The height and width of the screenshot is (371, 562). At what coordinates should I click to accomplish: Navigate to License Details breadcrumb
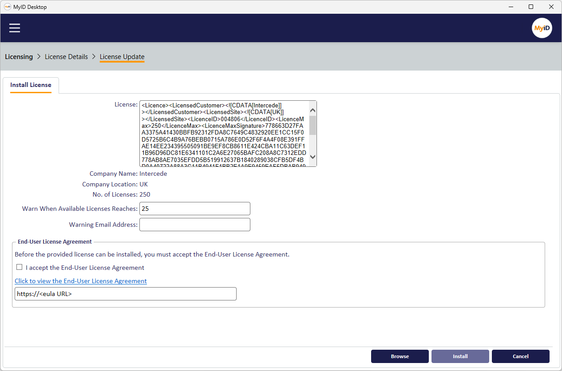click(x=67, y=57)
